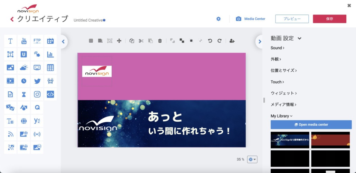Add the web page globe widget
This screenshot has height=173, width=356.
click(x=24, y=121)
